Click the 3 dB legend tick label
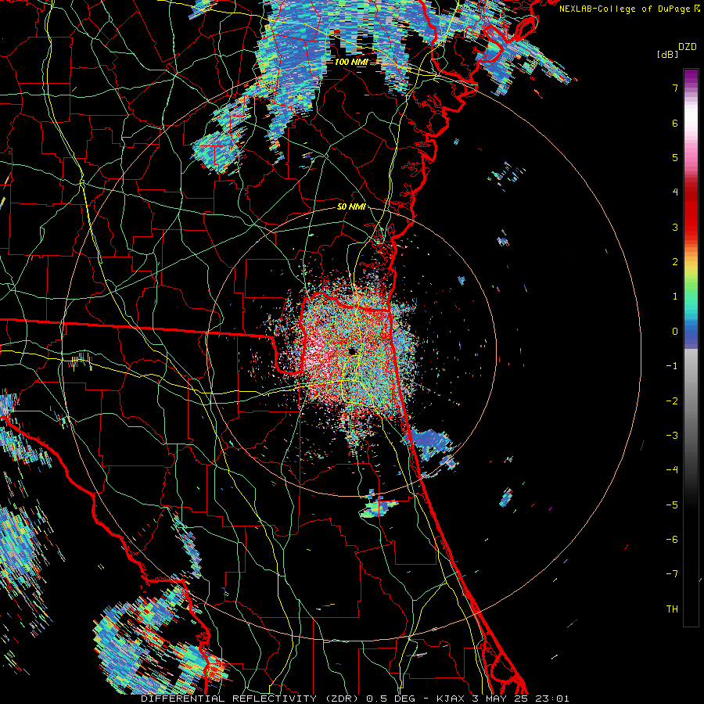Viewport: 704px width, 704px height. tap(675, 227)
